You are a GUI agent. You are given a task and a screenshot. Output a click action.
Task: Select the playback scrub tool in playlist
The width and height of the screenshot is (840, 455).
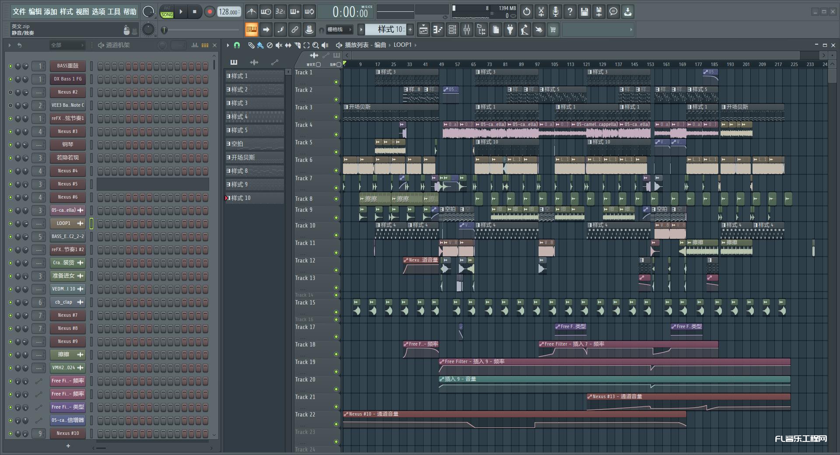[x=325, y=45]
